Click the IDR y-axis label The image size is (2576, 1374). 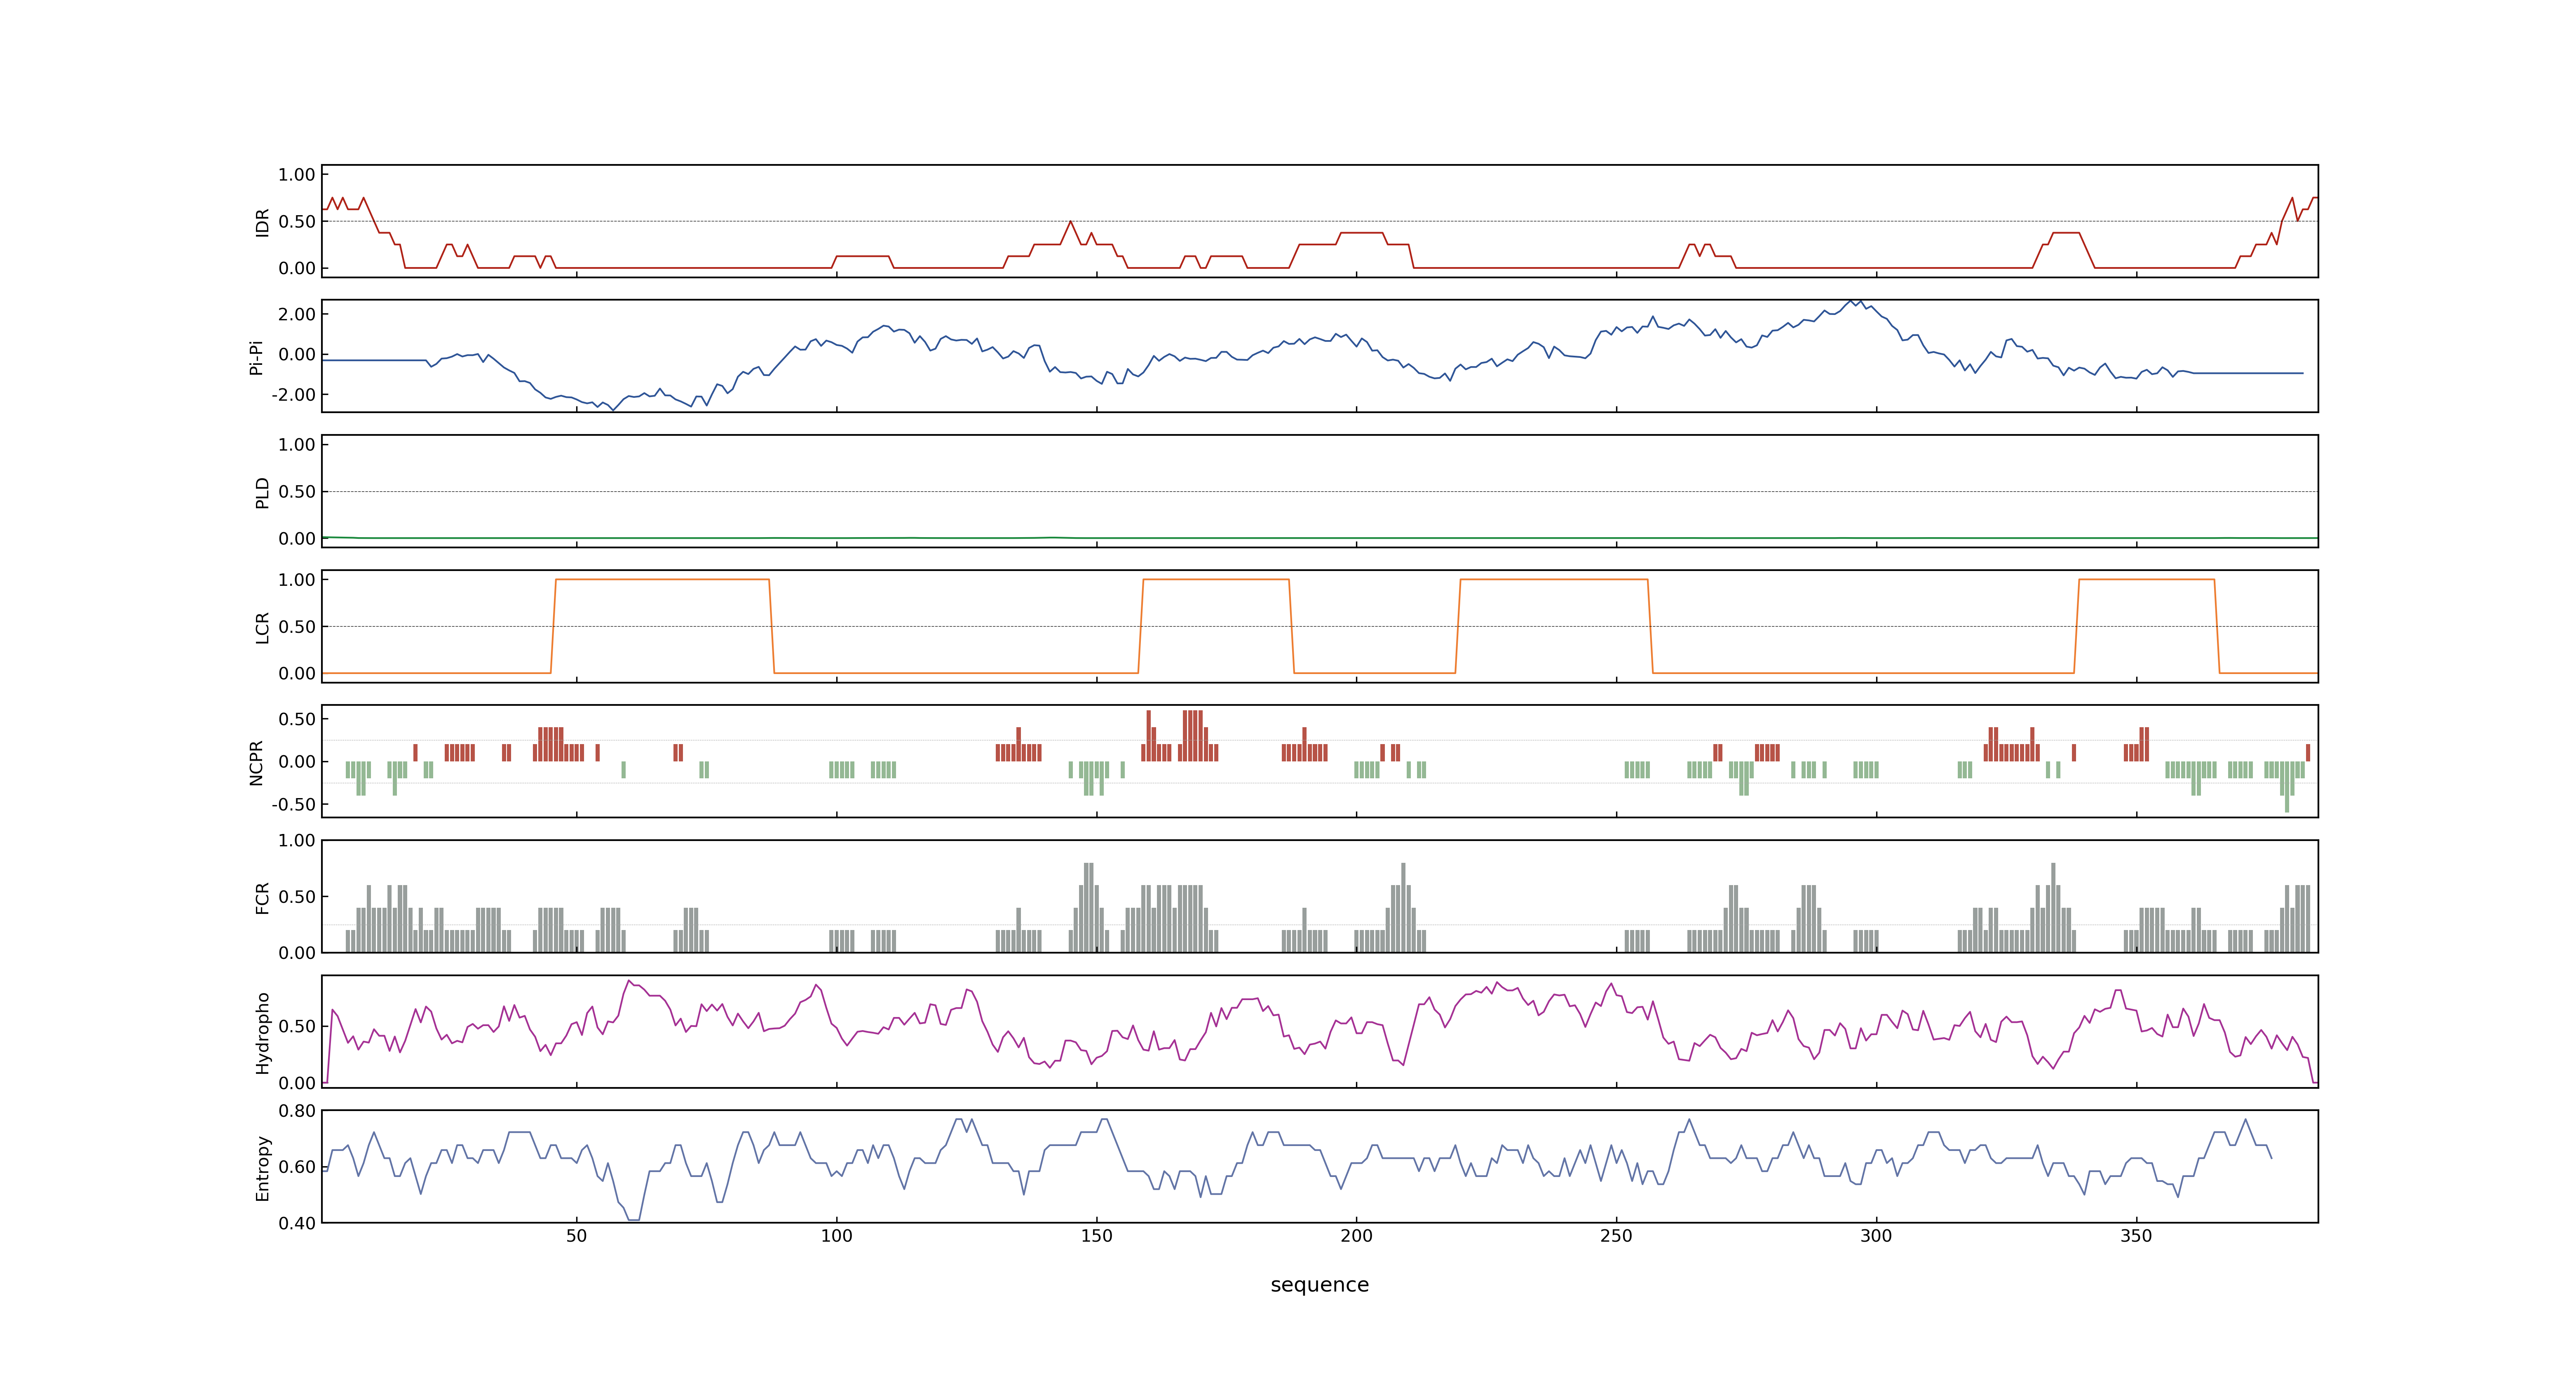(262, 222)
